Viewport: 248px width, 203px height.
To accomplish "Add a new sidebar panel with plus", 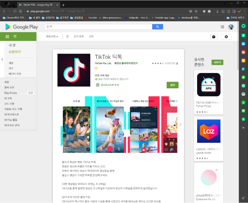I will [244, 128].
